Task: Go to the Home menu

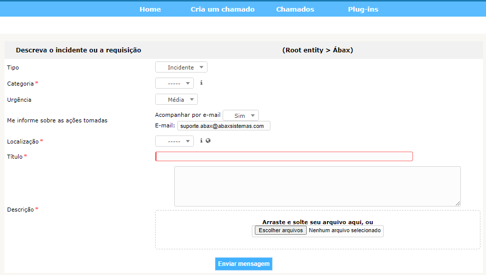Action: point(150,9)
